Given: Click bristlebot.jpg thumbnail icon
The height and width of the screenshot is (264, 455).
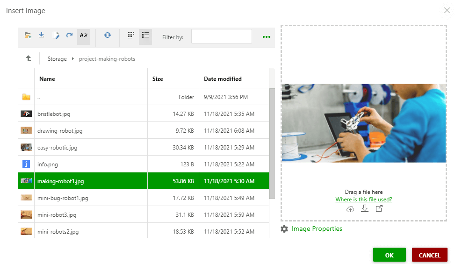Looking at the screenshot, I should [x=26, y=114].
